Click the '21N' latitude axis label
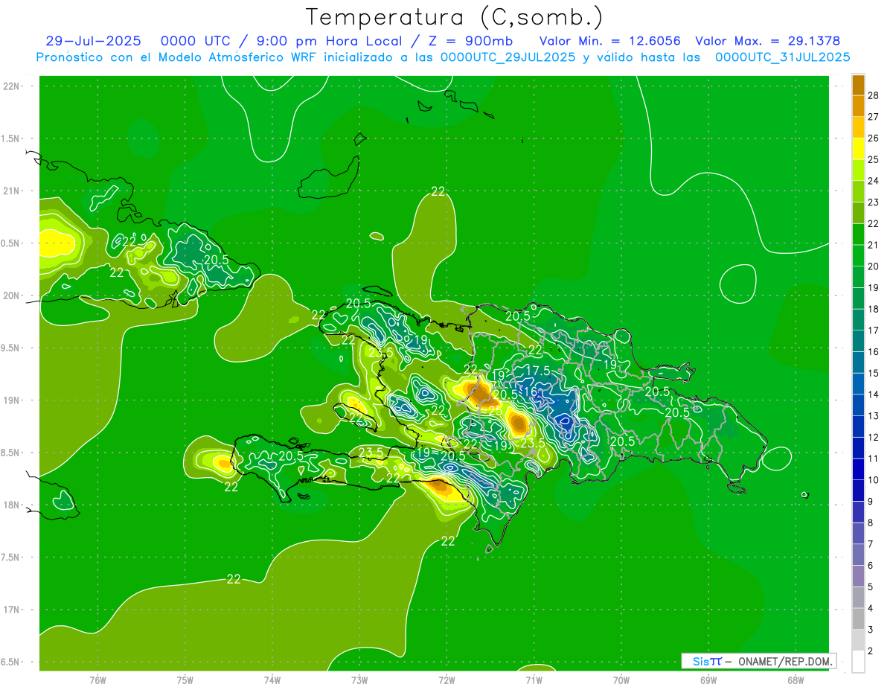The height and width of the screenshot is (690, 893). pos(11,191)
